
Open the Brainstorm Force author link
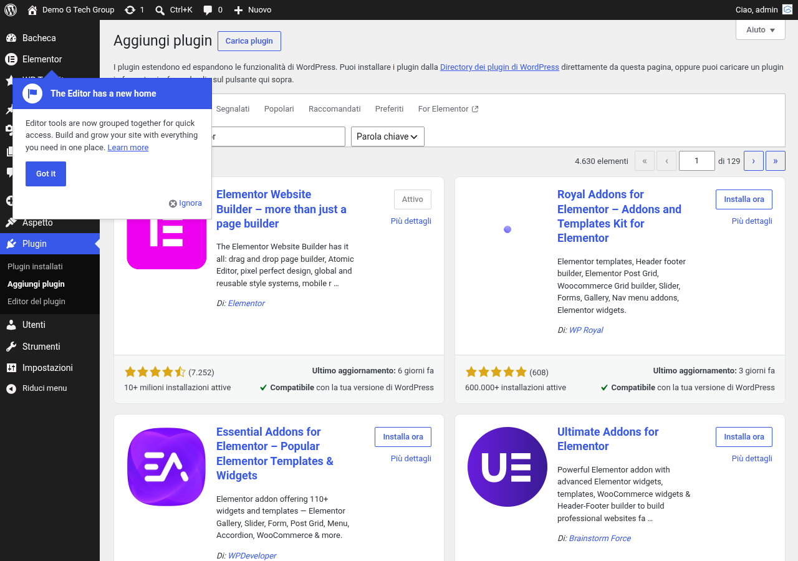[x=600, y=539]
